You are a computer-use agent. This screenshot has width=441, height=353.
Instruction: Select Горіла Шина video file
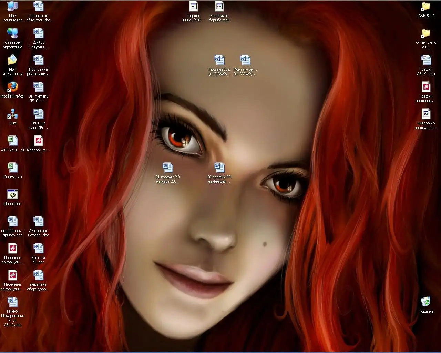tap(193, 11)
